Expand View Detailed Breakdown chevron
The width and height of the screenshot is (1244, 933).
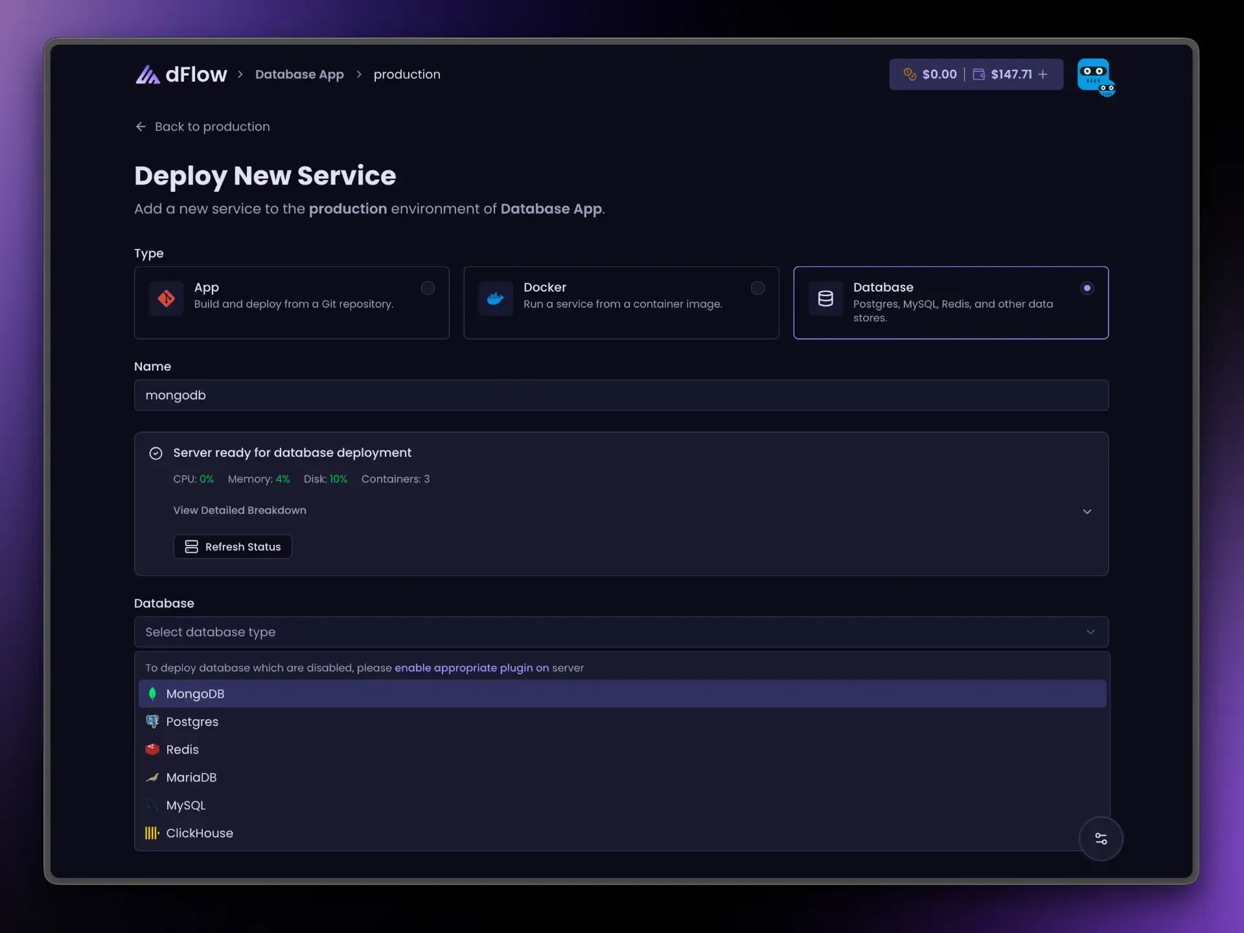(1087, 511)
